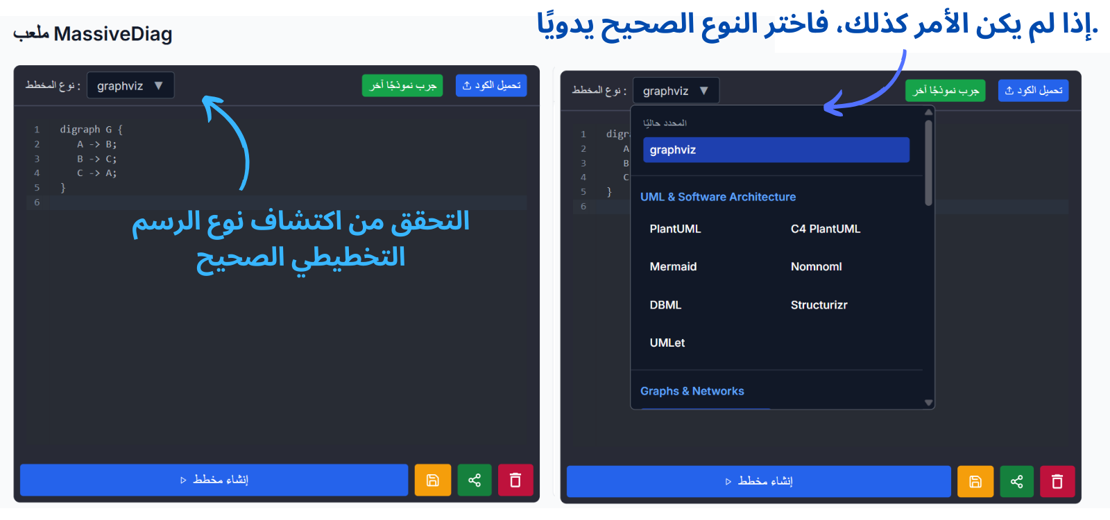Click code line 'A -> B;' in left editor
Viewport: 1110px width, 520px height.
point(97,144)
